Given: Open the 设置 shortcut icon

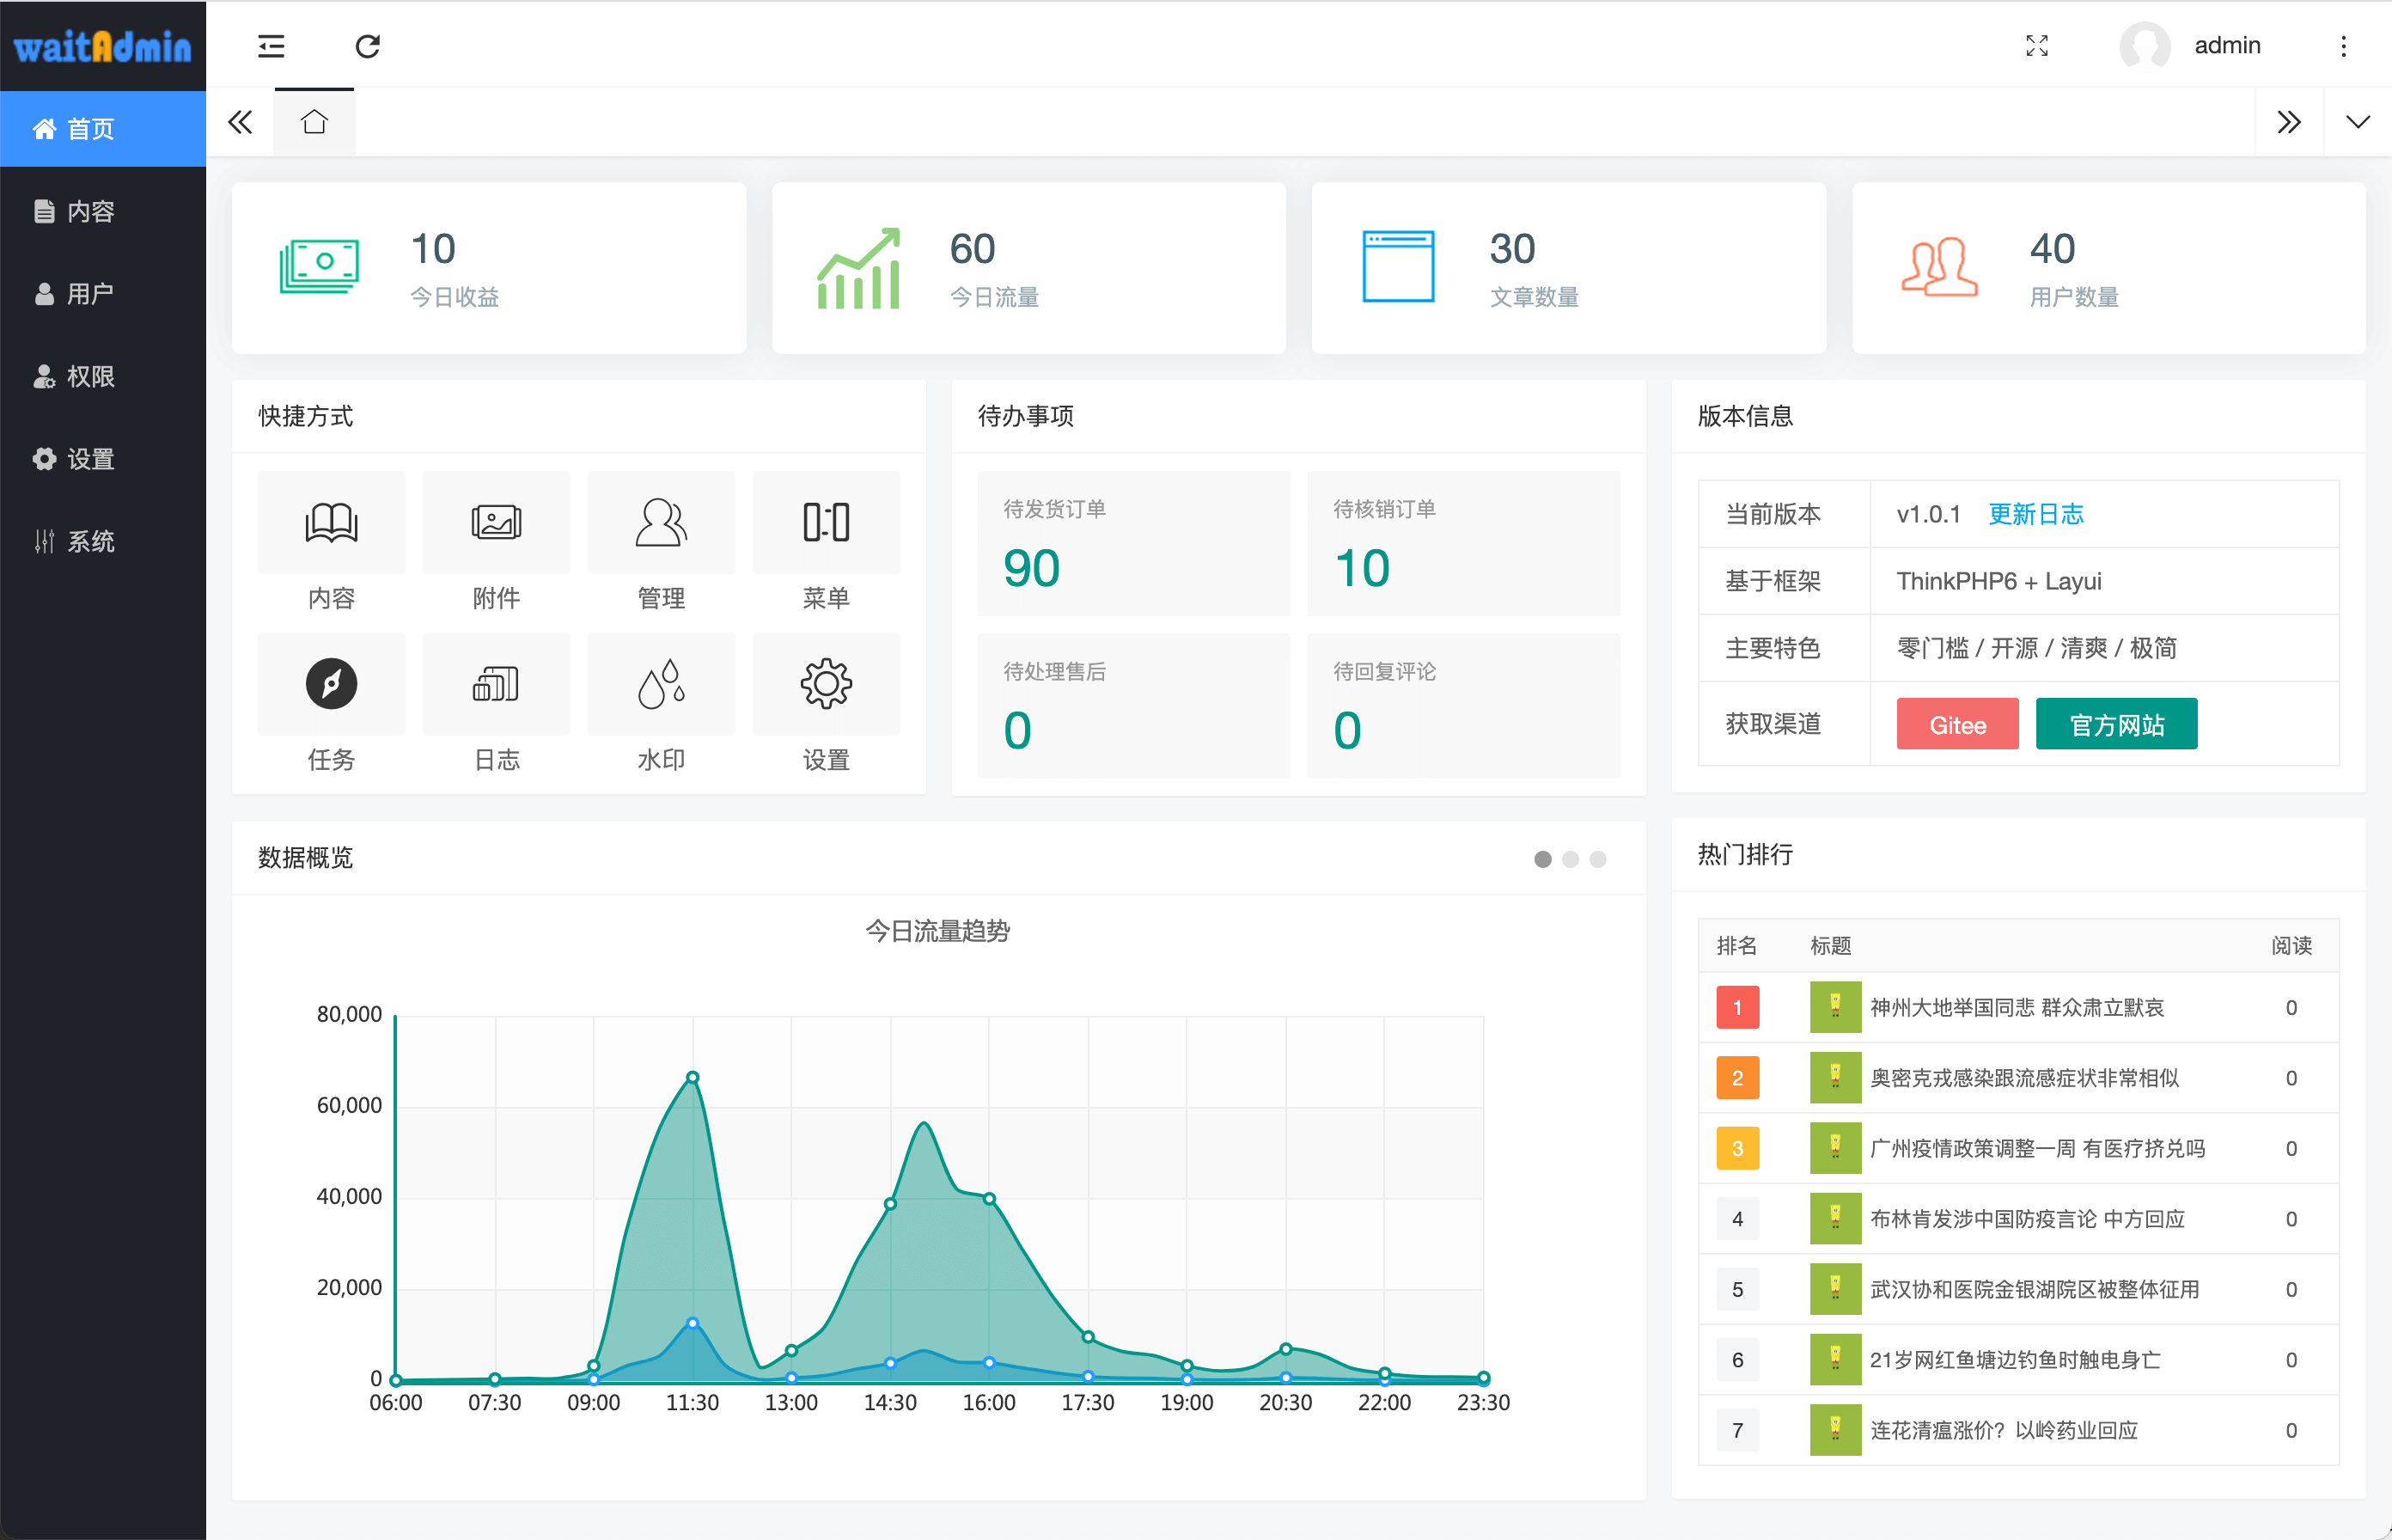Looking at the screenshot, I should pyautogui.click(x=826, y=684).
